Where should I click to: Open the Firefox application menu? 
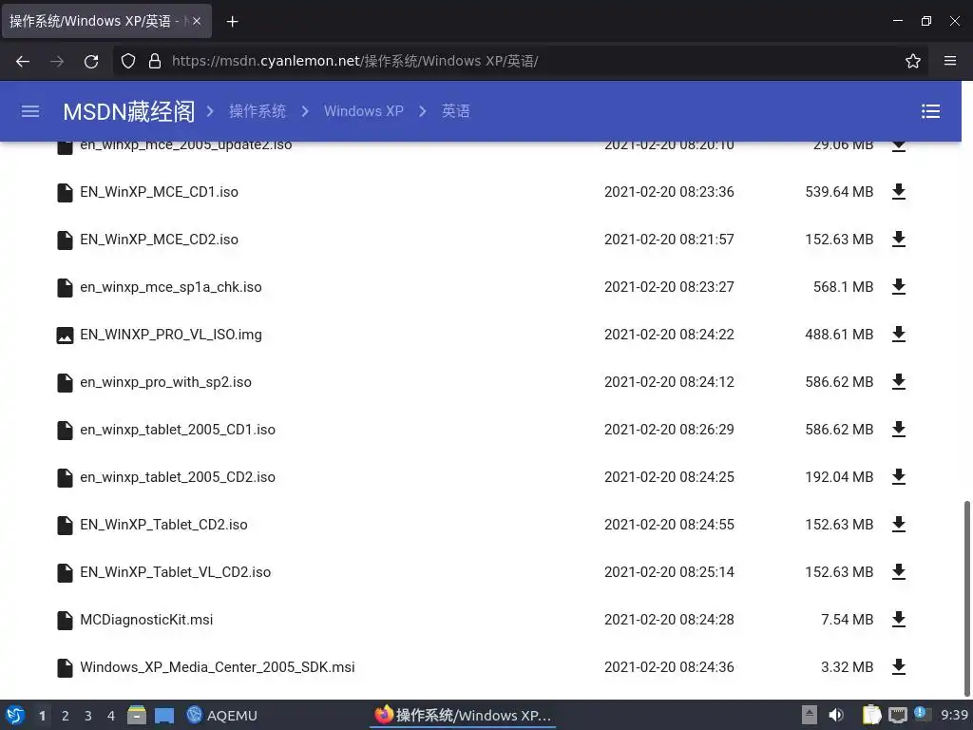950,61
